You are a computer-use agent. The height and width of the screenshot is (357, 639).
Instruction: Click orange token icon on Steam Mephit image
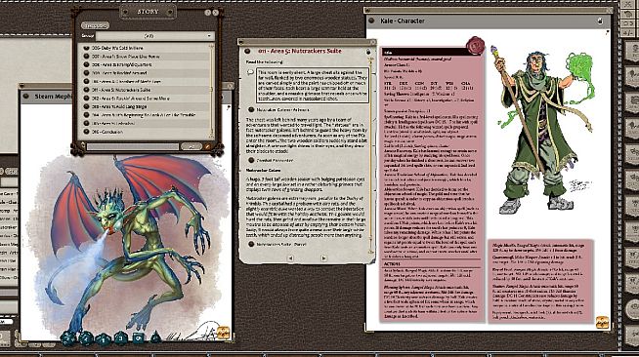pyautogui.click(x=223, y=333)
